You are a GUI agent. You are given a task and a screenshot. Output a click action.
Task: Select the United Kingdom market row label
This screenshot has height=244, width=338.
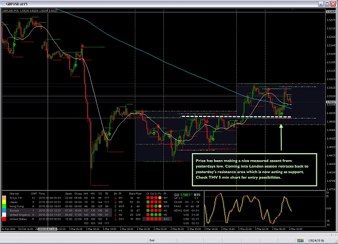tap(19, 215)
